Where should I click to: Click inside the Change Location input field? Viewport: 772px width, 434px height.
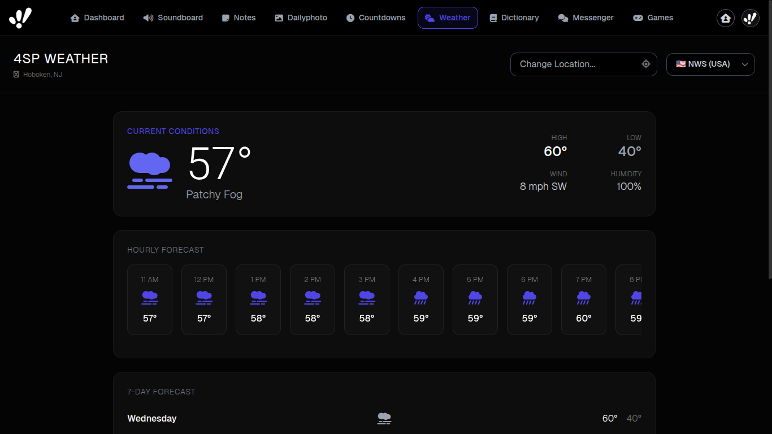[x=571, y=64]
